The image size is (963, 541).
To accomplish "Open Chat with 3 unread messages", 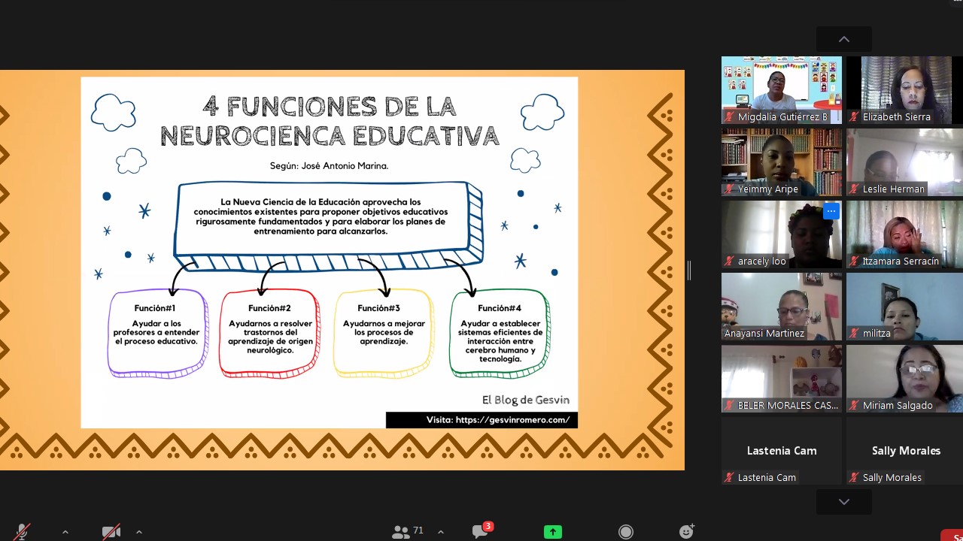I will coord(481,530).
